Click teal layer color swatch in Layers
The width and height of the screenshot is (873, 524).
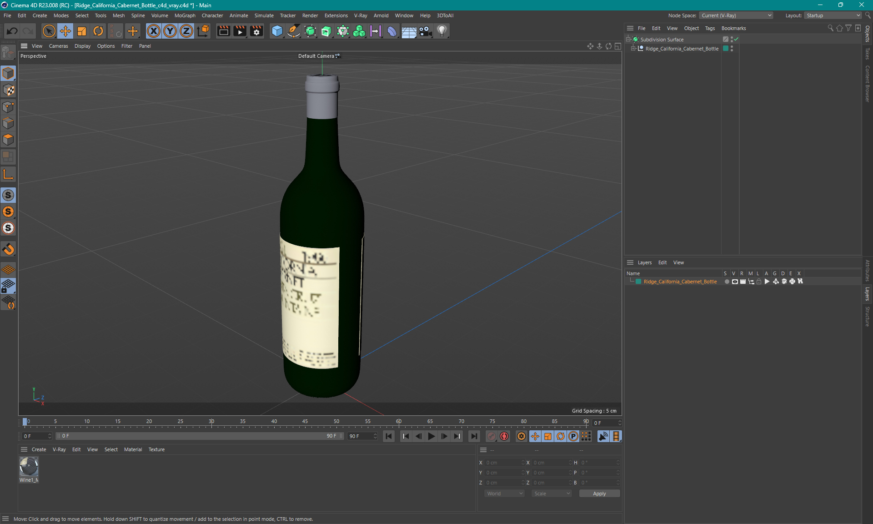point(638,282)
